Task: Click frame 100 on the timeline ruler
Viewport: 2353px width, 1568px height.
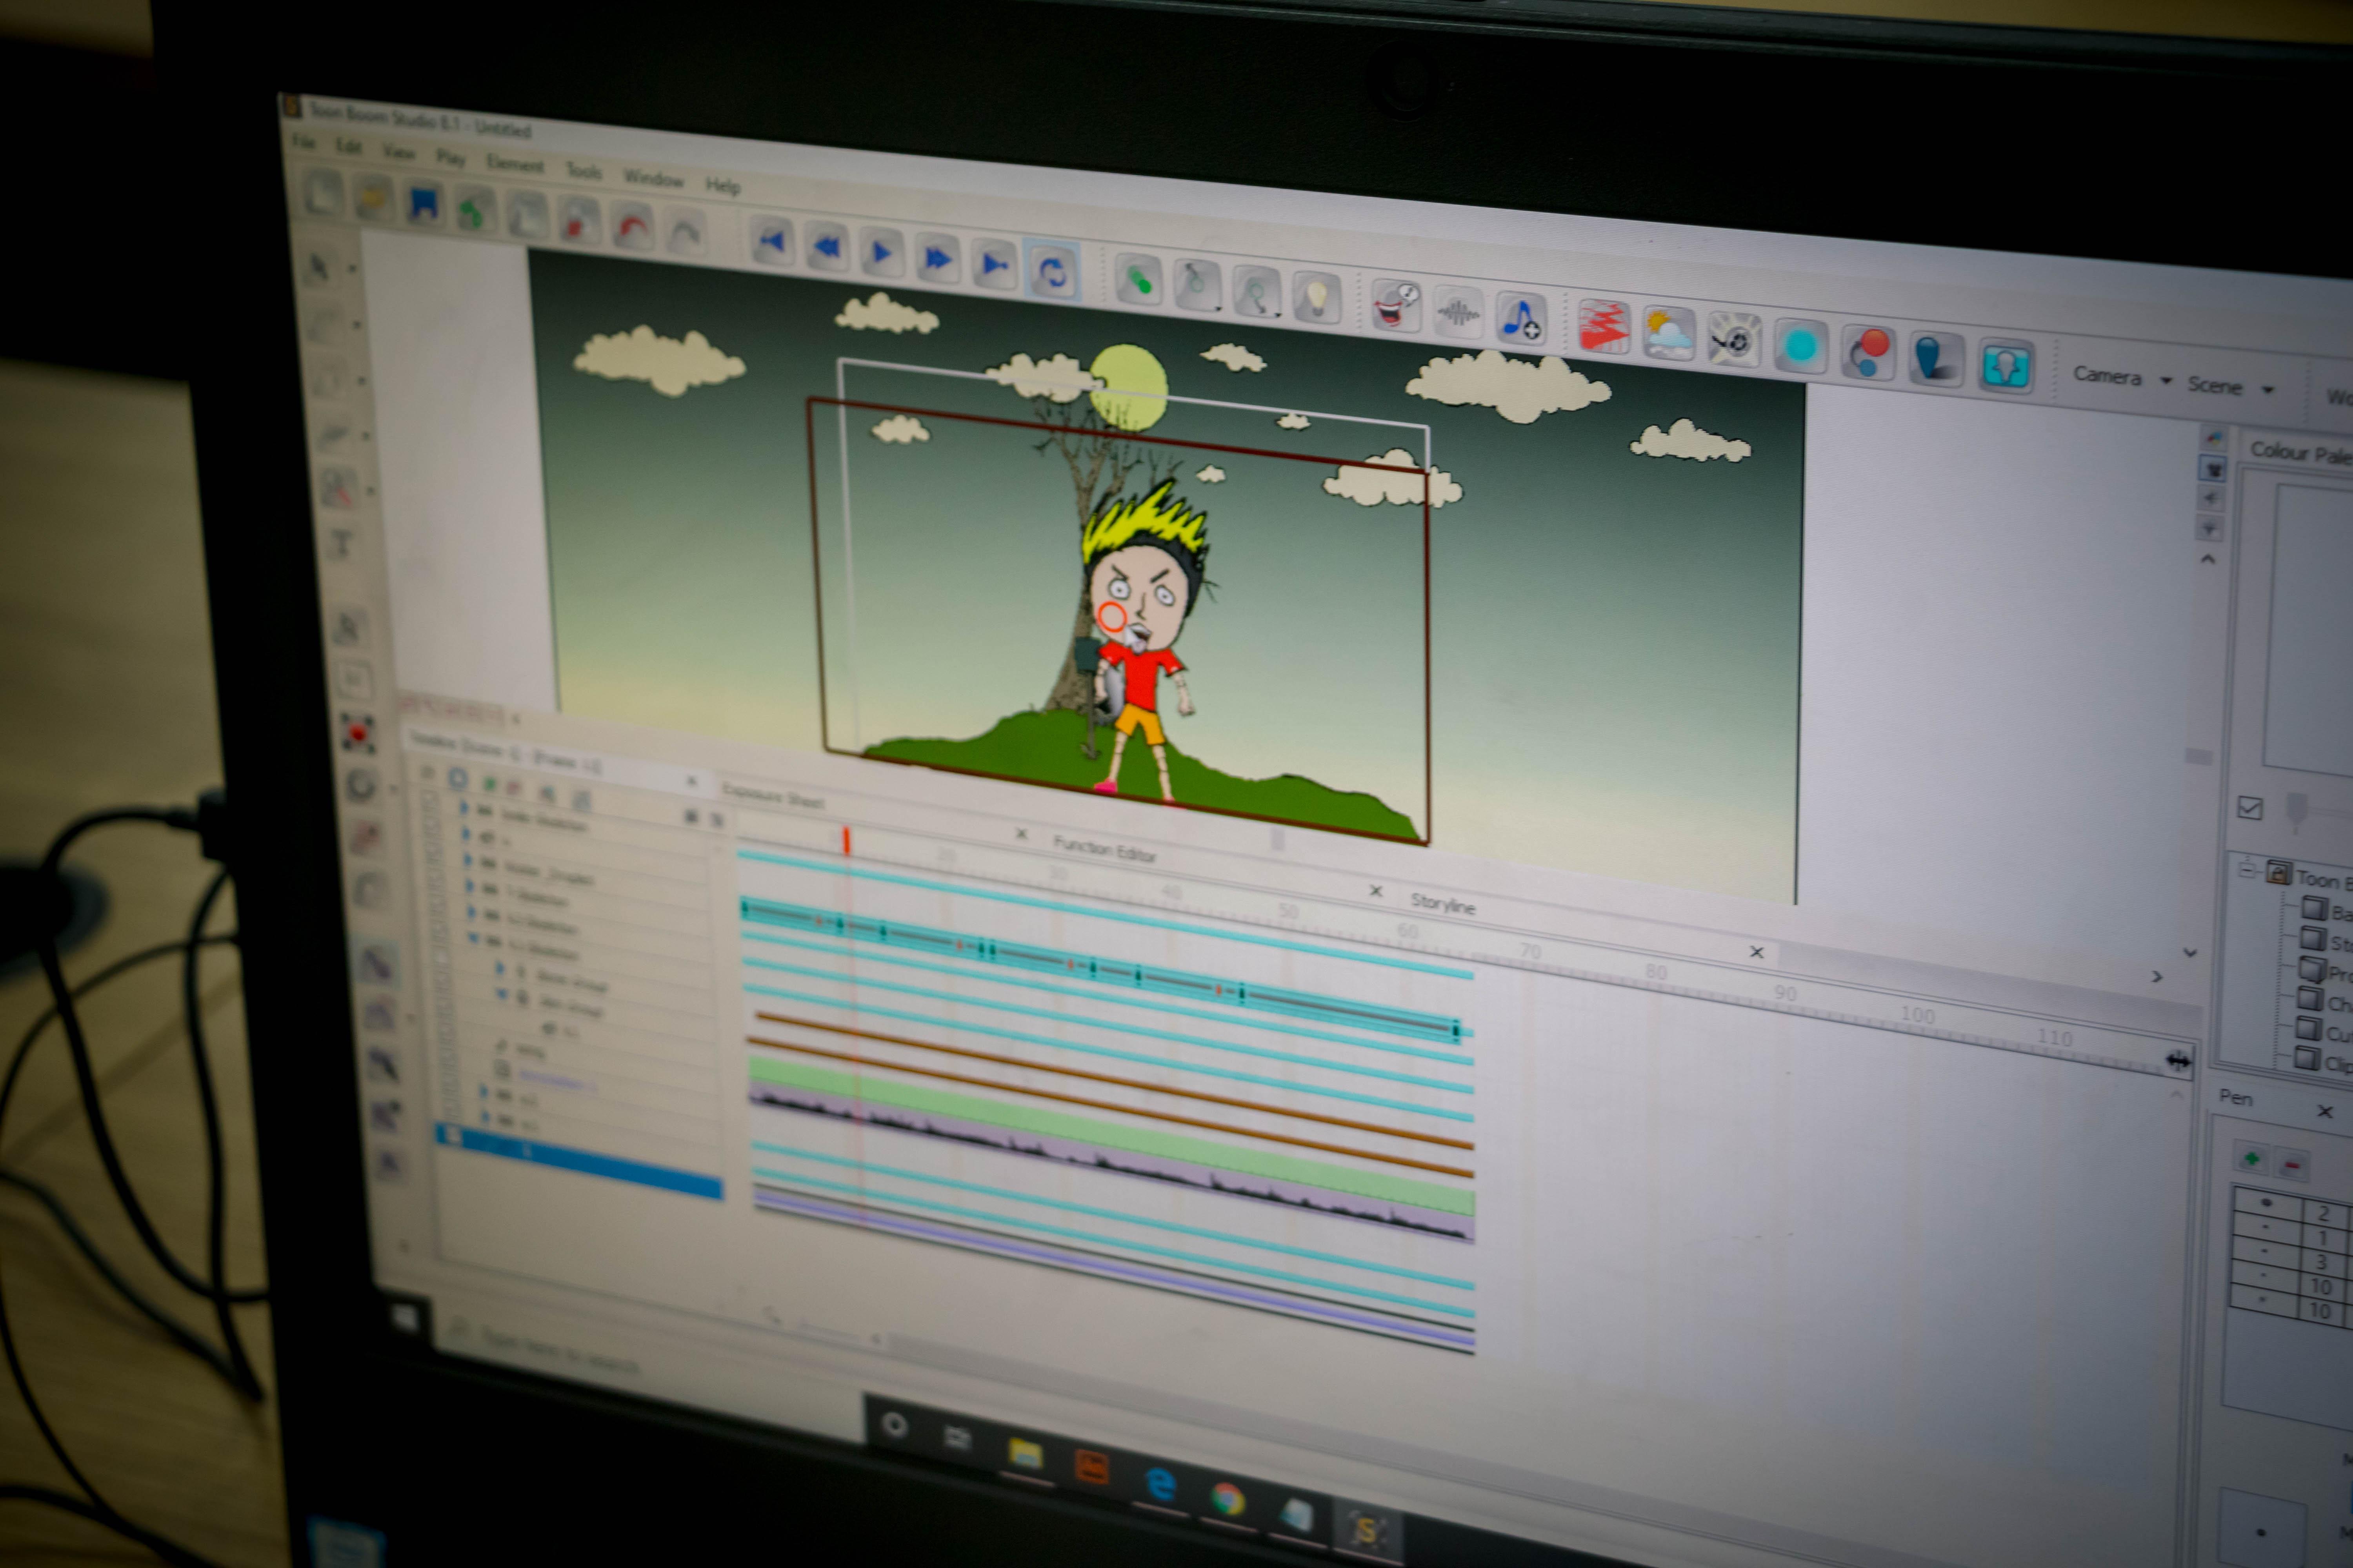Action: click(1917, 1015)
